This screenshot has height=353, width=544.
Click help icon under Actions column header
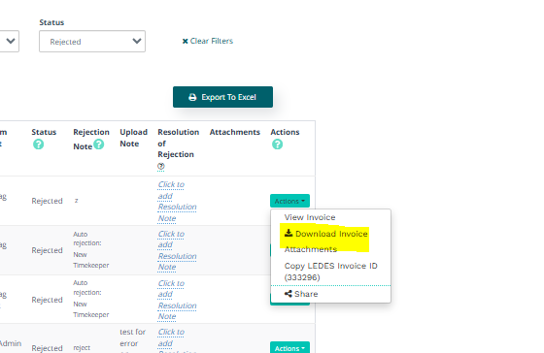click(x=277, y=144)
